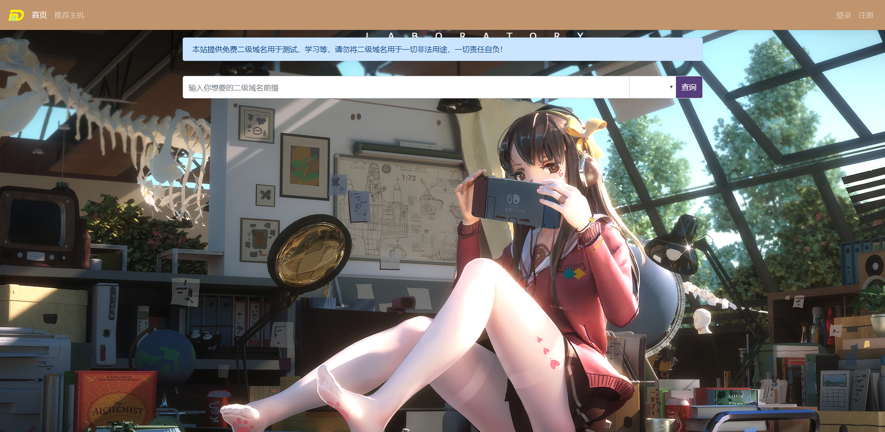Open the 首页 navigation item
Image resolution: width=885 pixels, height=432 pixels.
coord(39,15)
